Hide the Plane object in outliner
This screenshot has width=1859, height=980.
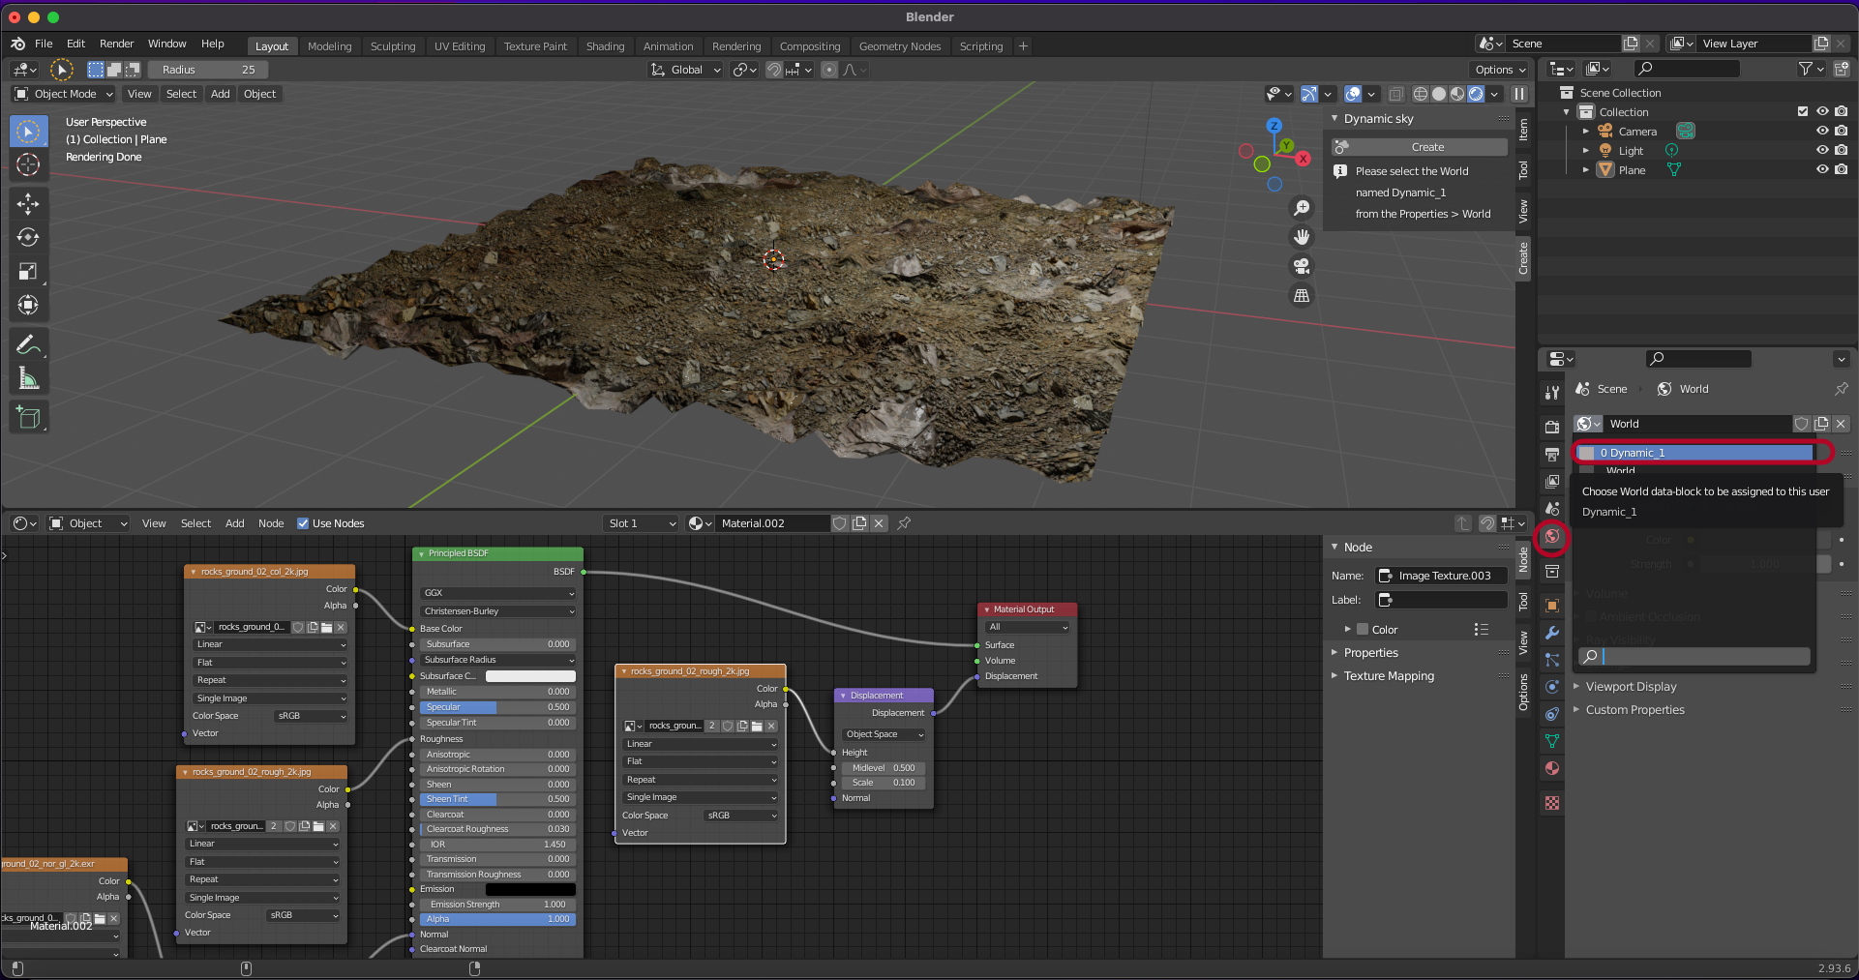(x=1822, y=170)
